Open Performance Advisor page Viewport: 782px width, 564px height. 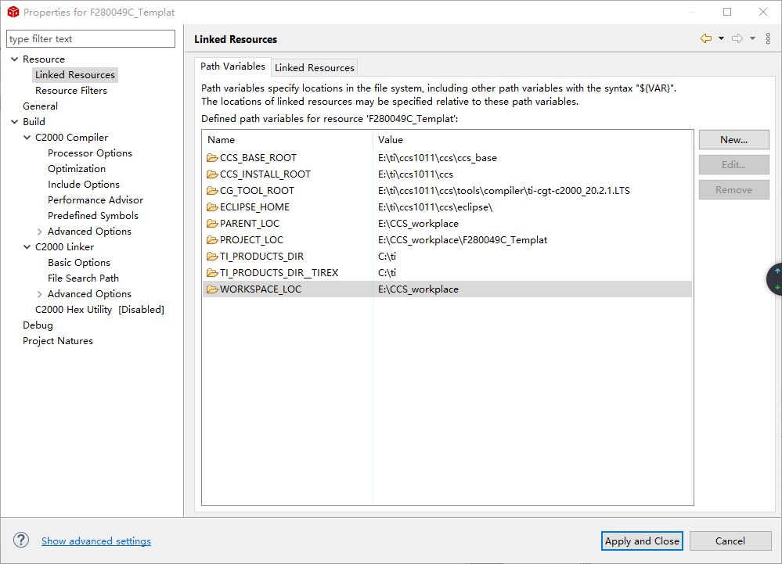(95, 199)
